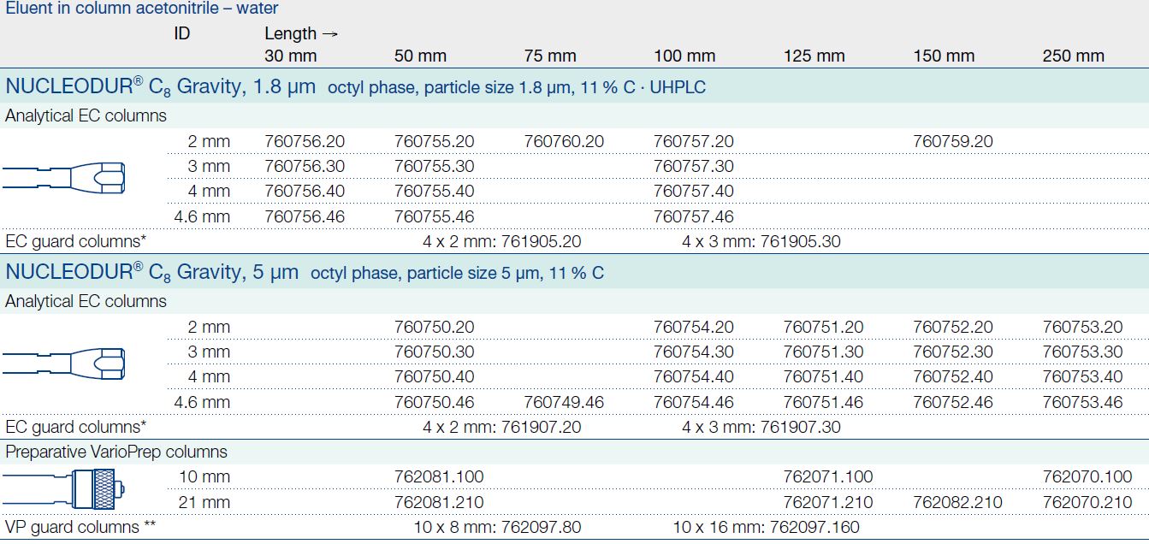This screenshot has width=1149, height=544.
Task: Click the ID column header
Action: coord(181,34)
